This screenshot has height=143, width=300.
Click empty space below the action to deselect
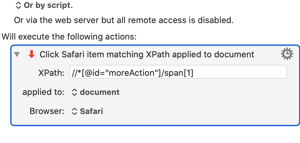pos(150,135)
